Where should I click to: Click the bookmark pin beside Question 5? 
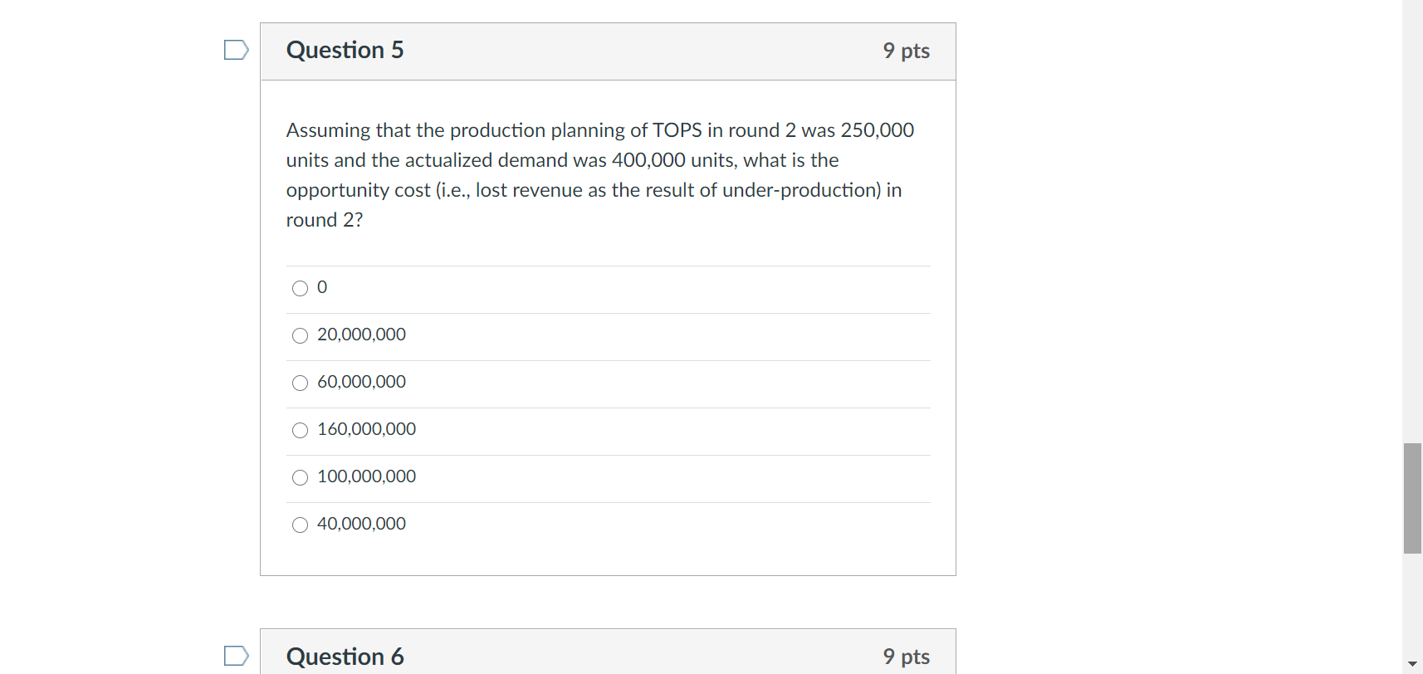(x=235, y=50)
